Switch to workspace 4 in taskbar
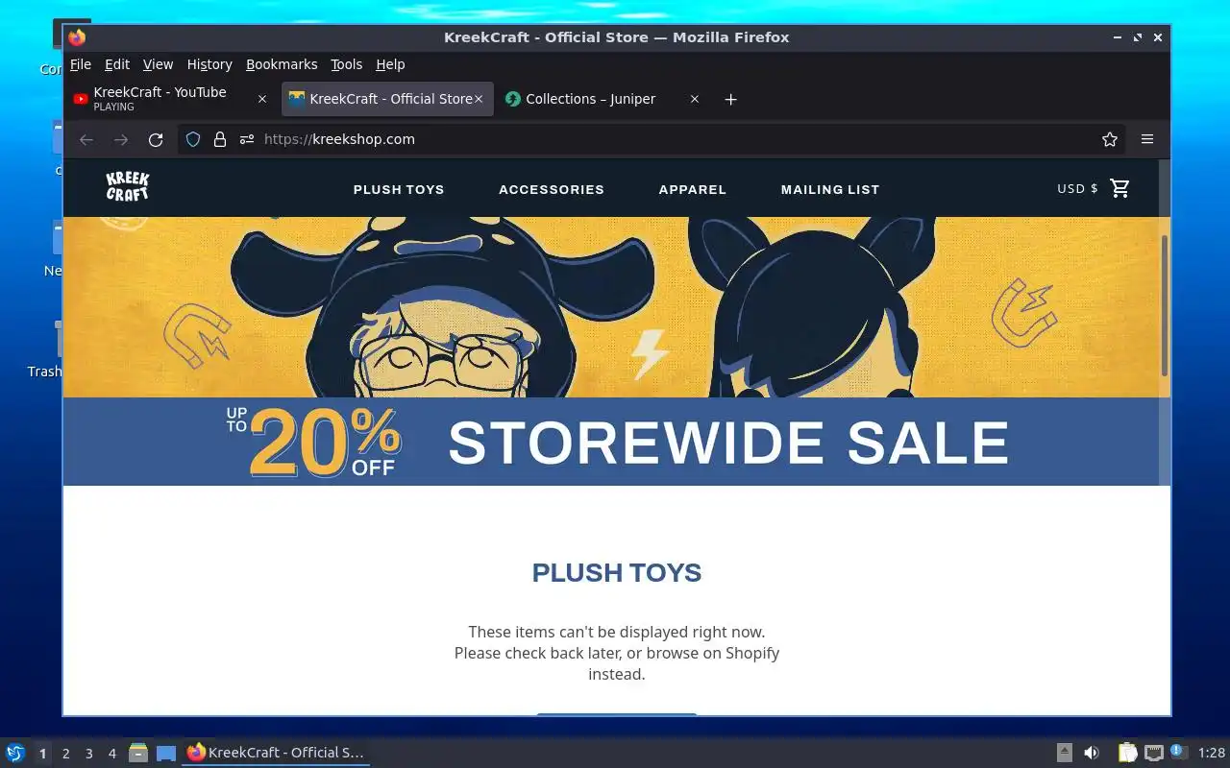This screenshot has height=768, width=1230. (111, 754)
